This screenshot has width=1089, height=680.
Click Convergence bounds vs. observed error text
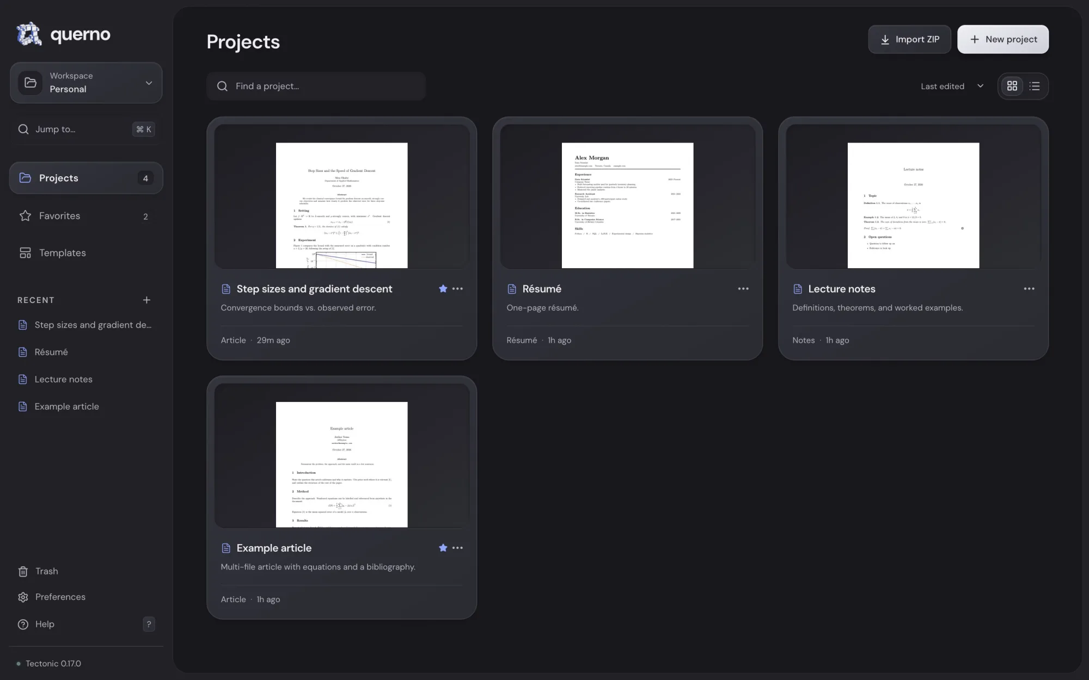(x=298, y=308)
